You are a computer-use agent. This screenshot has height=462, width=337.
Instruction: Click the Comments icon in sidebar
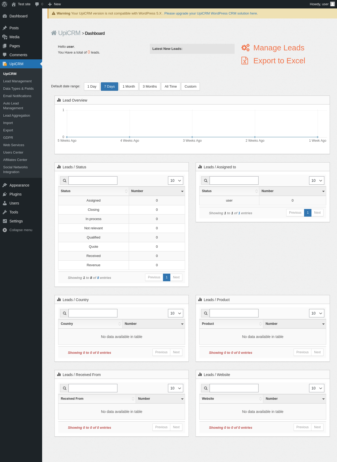pyautogui.click(x=5, y=55)
